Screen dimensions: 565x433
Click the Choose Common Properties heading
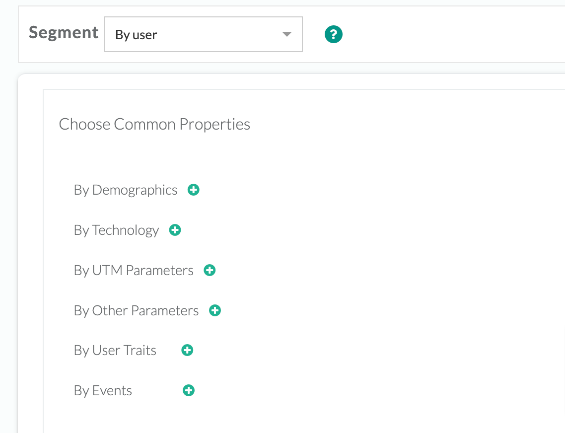pyautogui.click(x=154, y=124)
